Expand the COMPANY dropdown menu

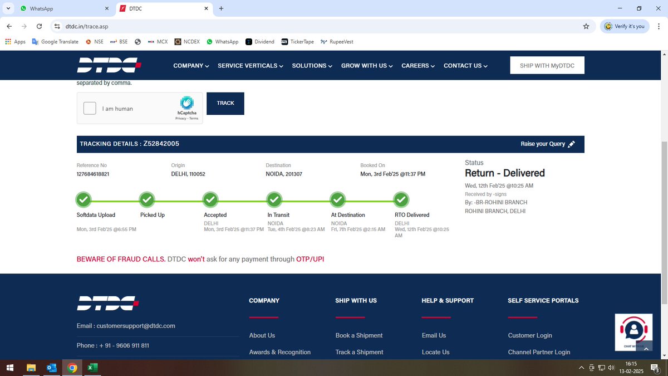(191, 66)
